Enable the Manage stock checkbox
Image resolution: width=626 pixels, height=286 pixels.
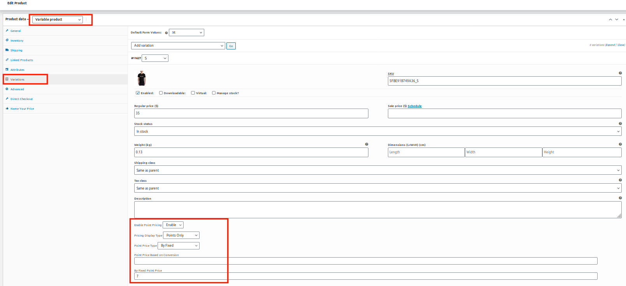click(214, 93)
